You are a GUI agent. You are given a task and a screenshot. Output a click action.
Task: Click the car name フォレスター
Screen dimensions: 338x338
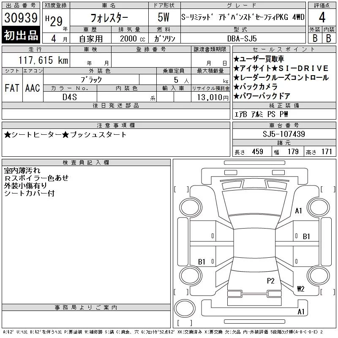[109, 19]
